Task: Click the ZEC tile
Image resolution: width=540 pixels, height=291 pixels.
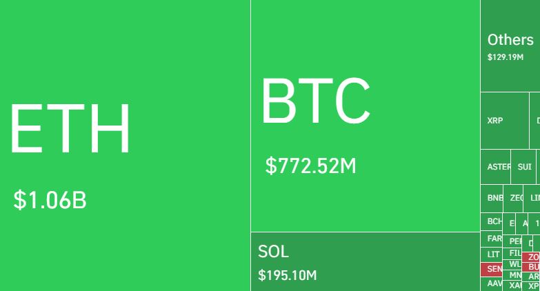Action: coord(515,198)
